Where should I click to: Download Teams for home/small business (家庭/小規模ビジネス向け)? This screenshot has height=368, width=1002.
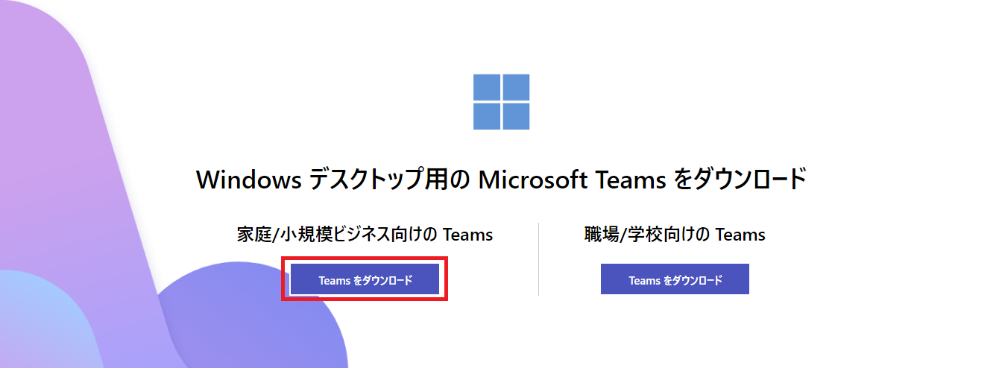pos(365,280)
